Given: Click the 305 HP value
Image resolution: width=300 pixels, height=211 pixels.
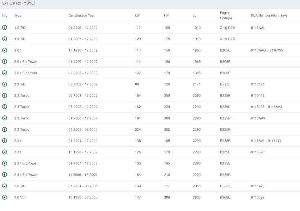Looking at the screenshot, I should [x=167, y=130].
